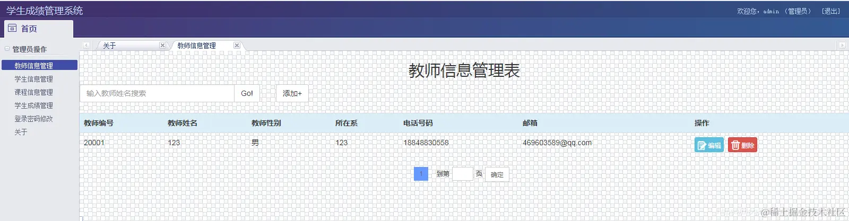Edit teacher 20001 with the 编辑 button

[709, 145]
